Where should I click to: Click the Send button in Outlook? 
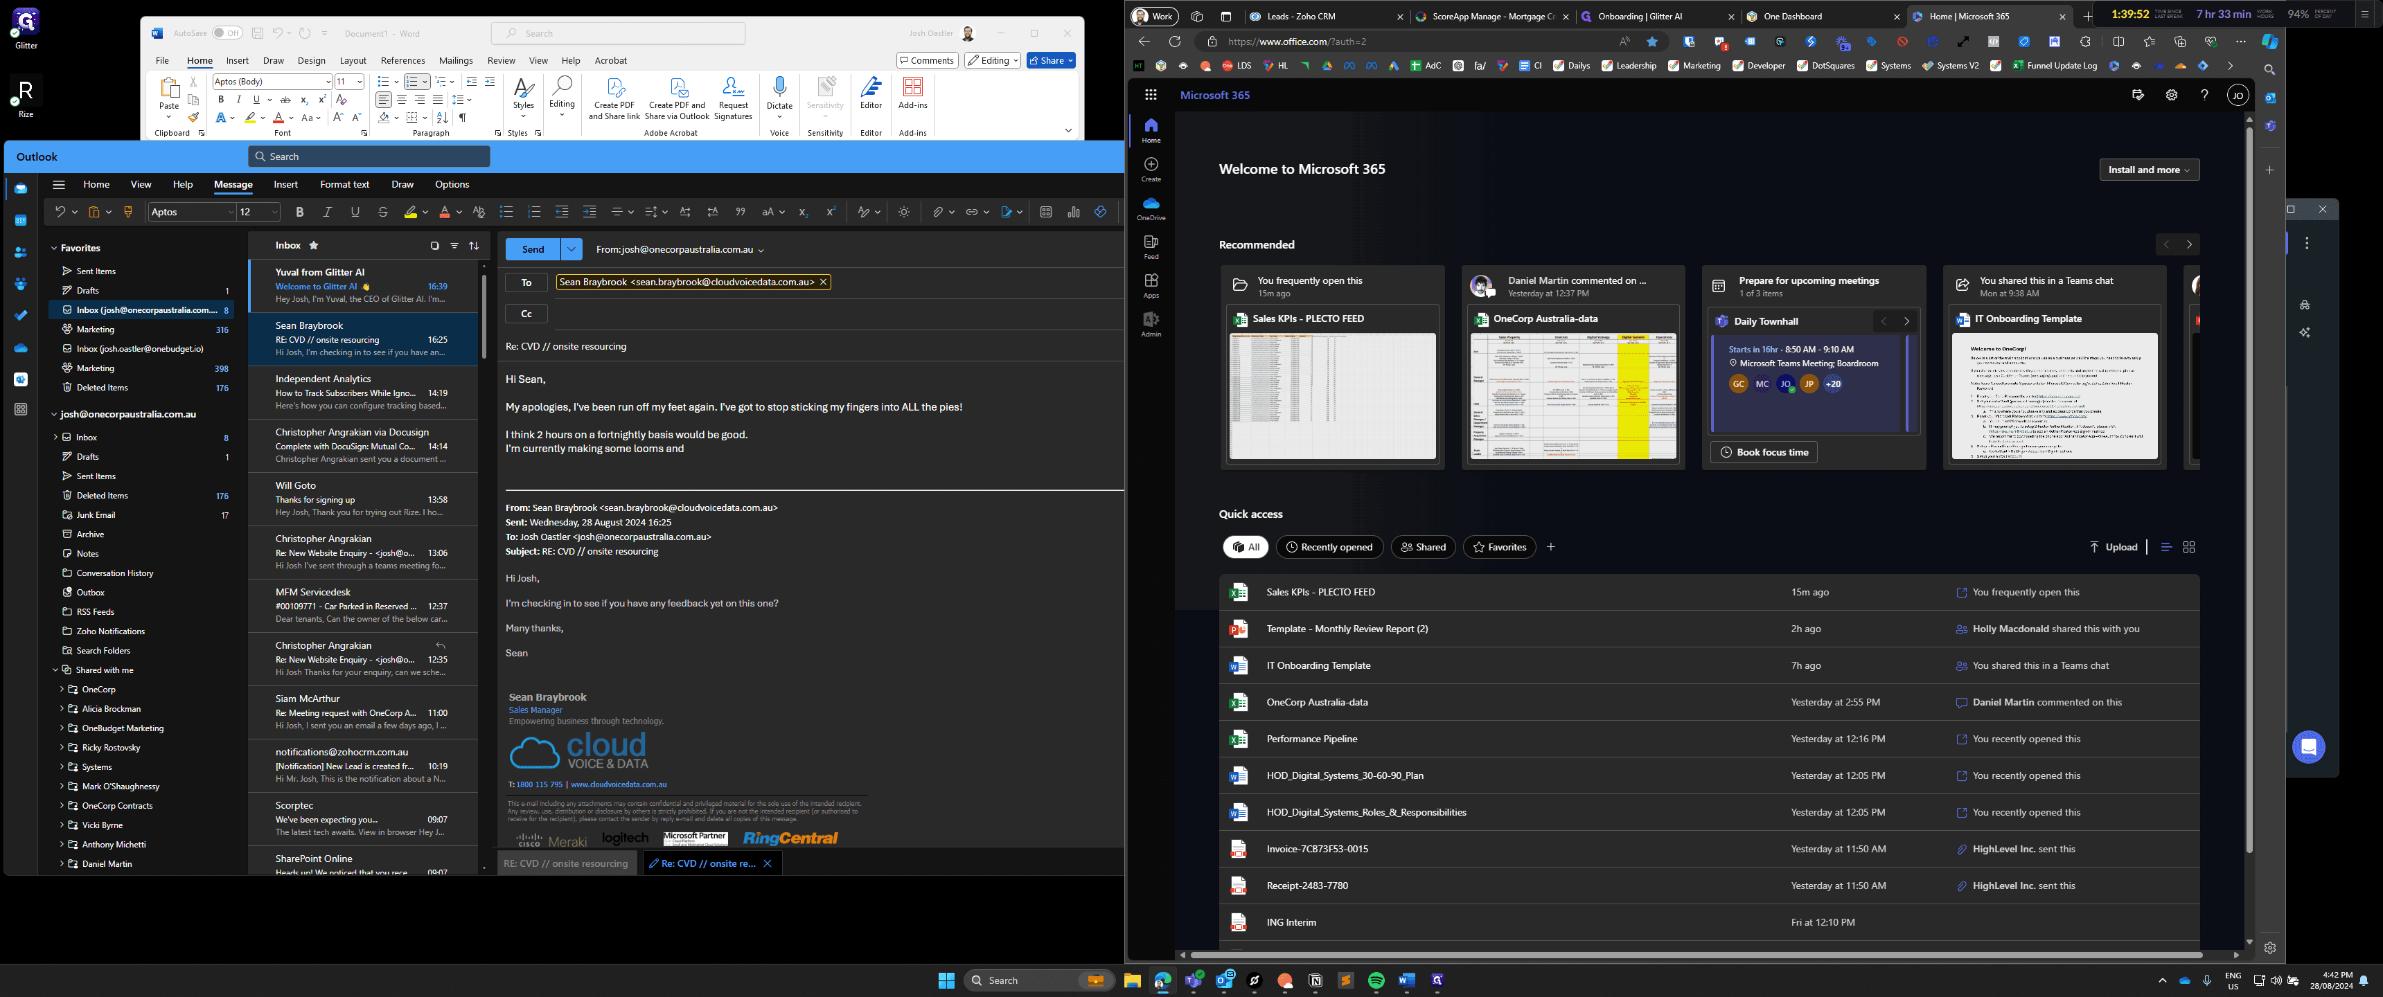pos(534,250)
